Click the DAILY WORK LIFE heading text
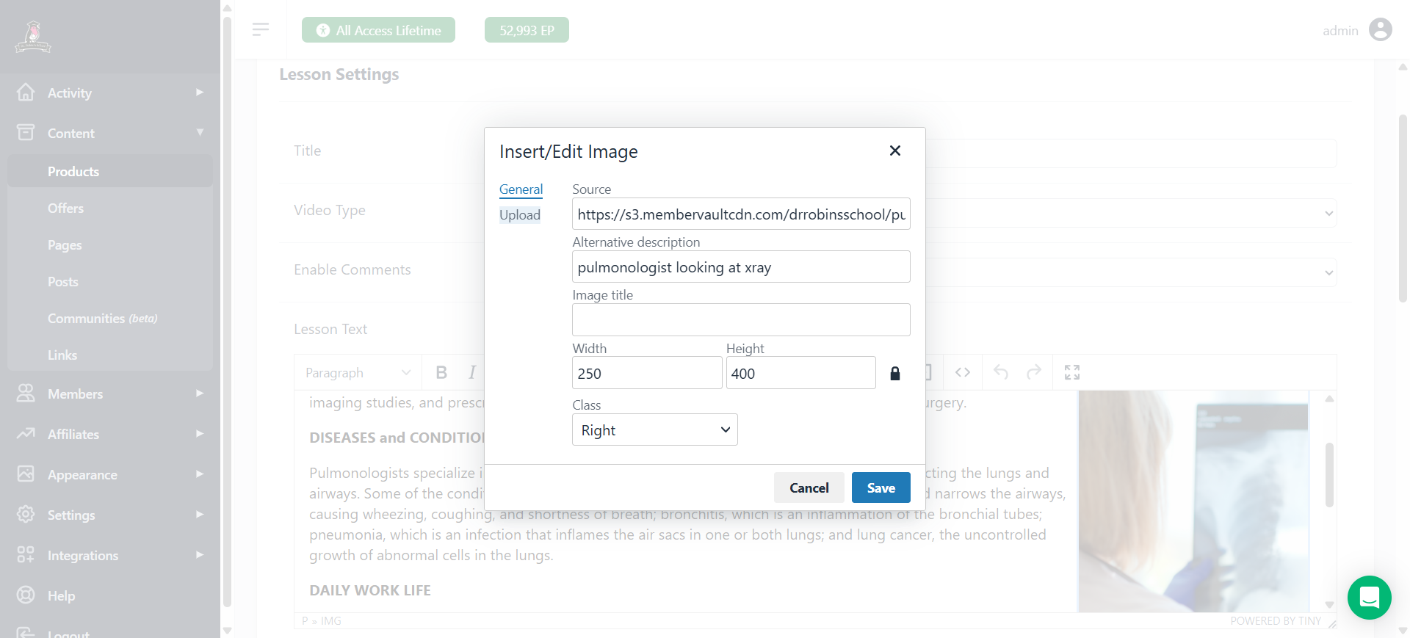The height and width of the screenshot is (638, 1410). (370, 590)
